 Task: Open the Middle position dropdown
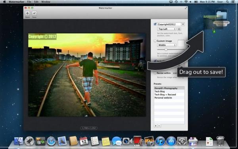click(x=167, y=45)
